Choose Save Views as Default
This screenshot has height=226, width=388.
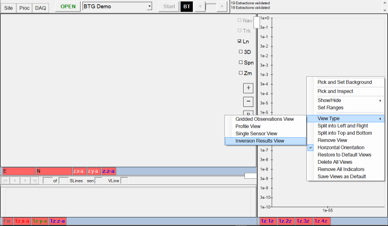tap(346, 176)
